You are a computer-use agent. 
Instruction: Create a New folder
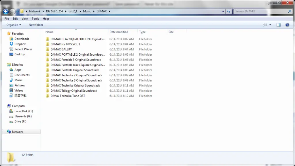(x=36, y=25)
